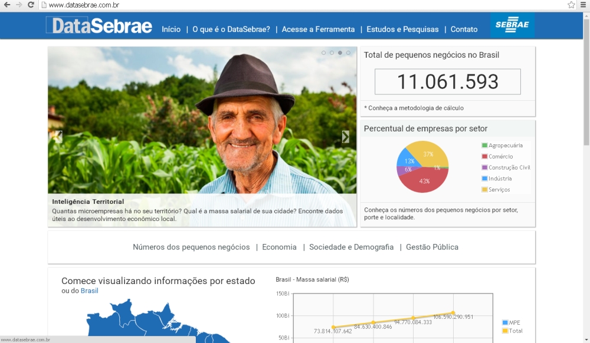Image resolution: width=590 pixels, height=343 pixels.
Task: Click 'Total de pequenos negócios no Brasil' heading
Action: [x=432, y=55]
